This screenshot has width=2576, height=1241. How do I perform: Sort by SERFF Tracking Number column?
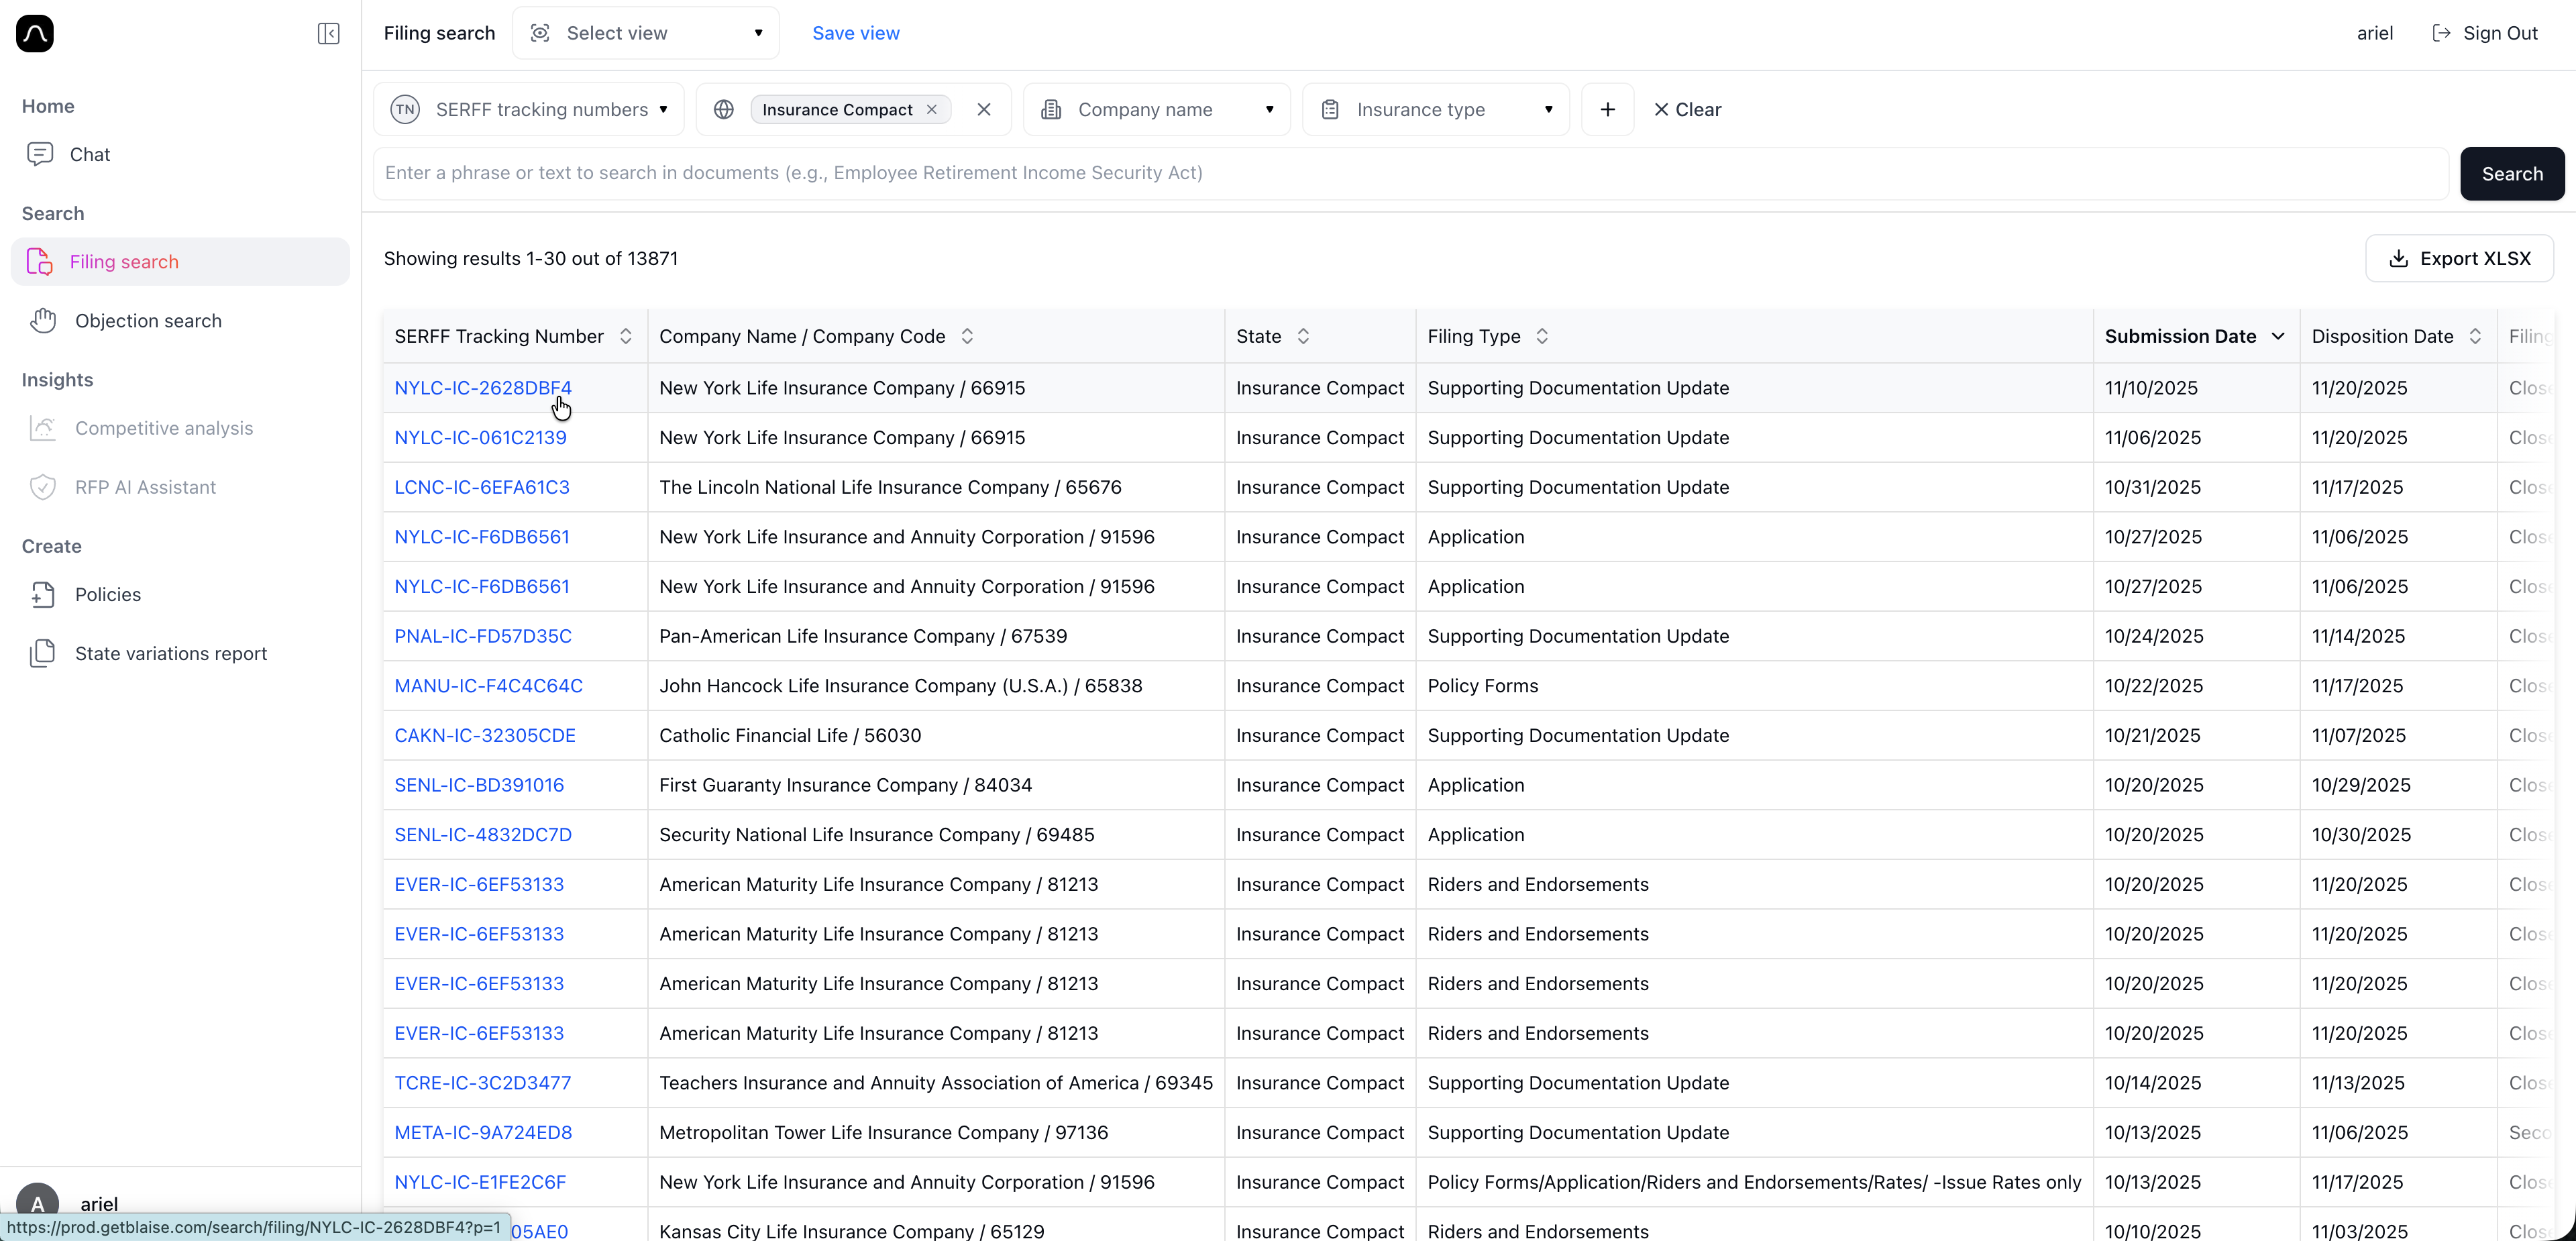(626, 337)
